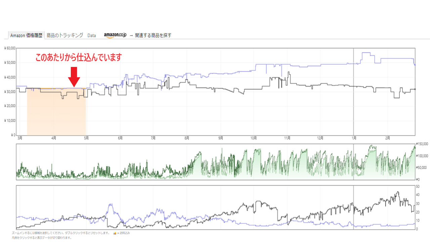Open the Amazon 価格履歴 tab

pos(26,35)
